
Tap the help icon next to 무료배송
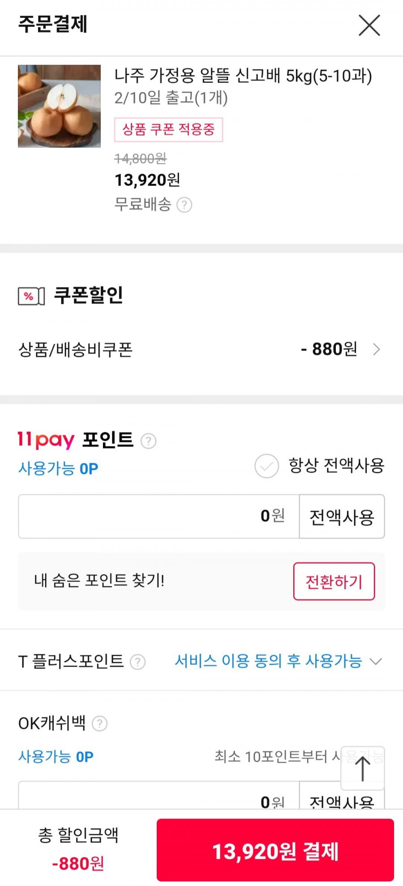pyautogui.click(x=184, y=205)
